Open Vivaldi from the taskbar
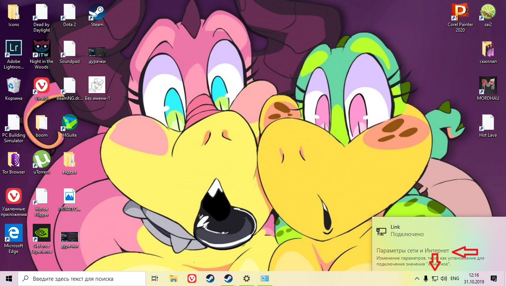506x286 pixels. pos(192,279)
